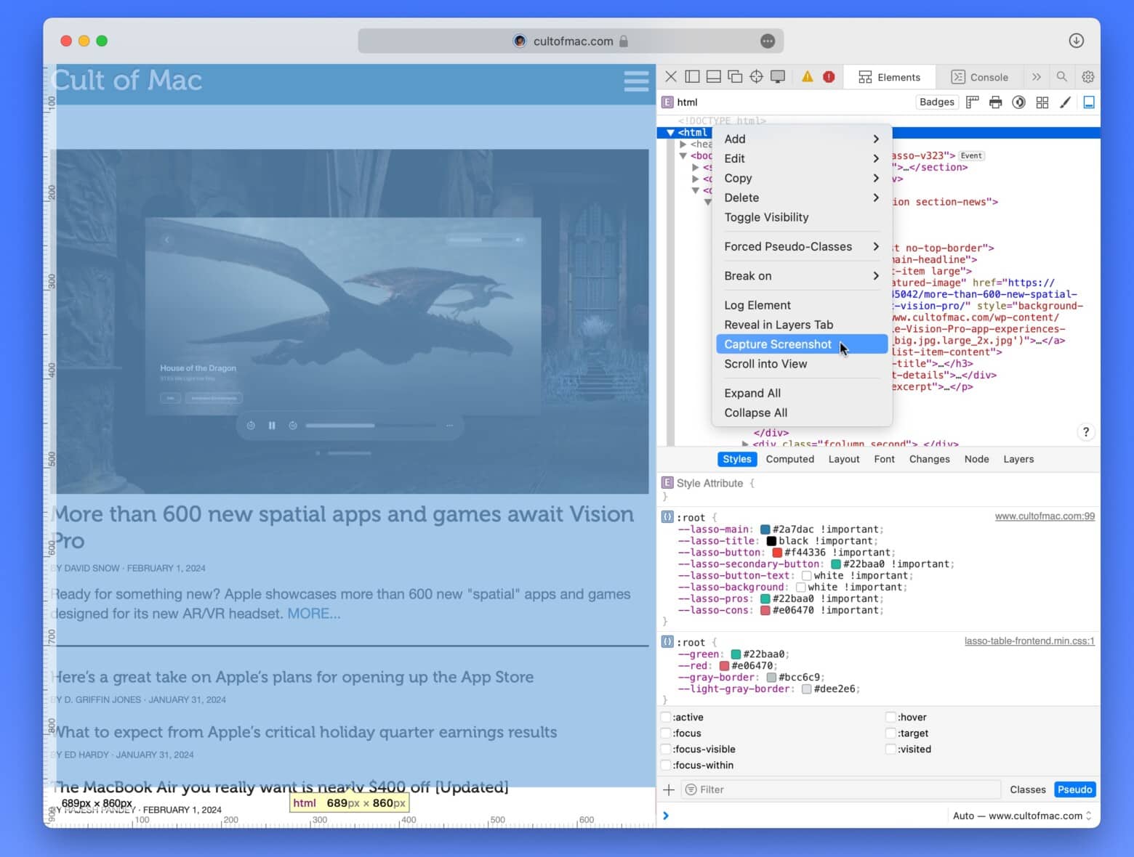Click the --lasso-button red color swatch
1134x857 pixels.
pyautogui.click(x=776, y=553)
